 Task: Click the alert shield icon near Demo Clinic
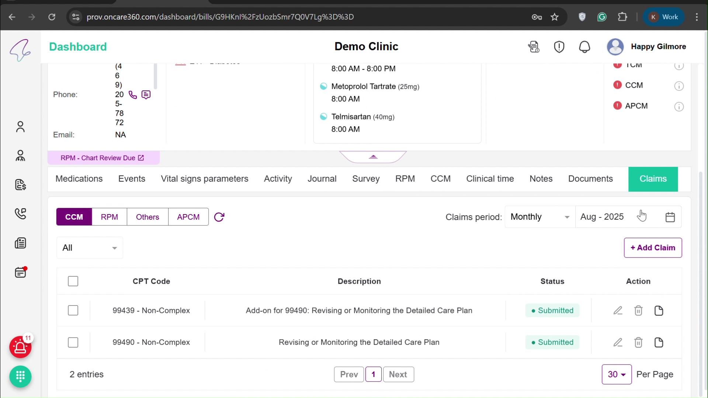[x=559, y=47]
